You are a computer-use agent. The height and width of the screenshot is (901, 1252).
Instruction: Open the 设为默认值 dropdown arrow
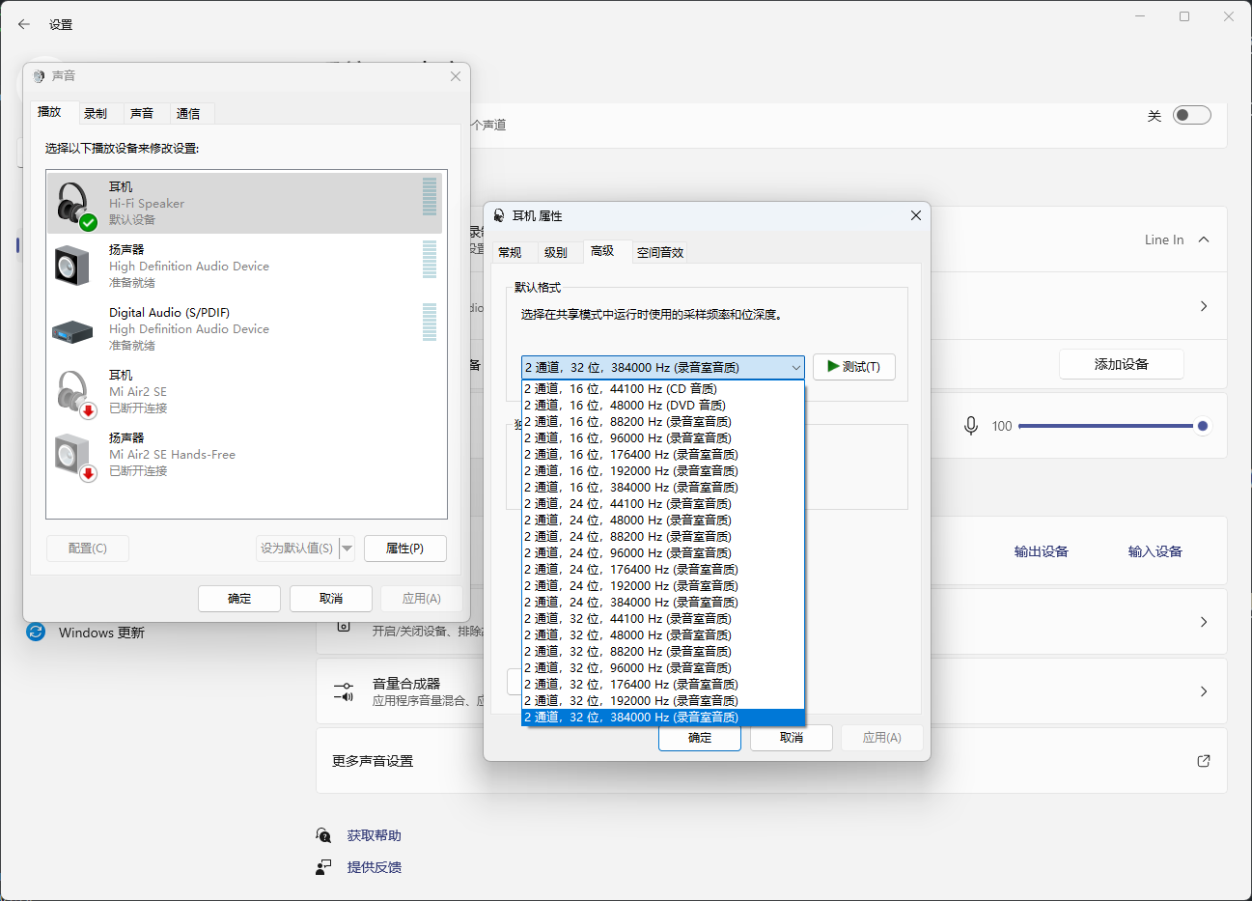(x=347, y=549)
